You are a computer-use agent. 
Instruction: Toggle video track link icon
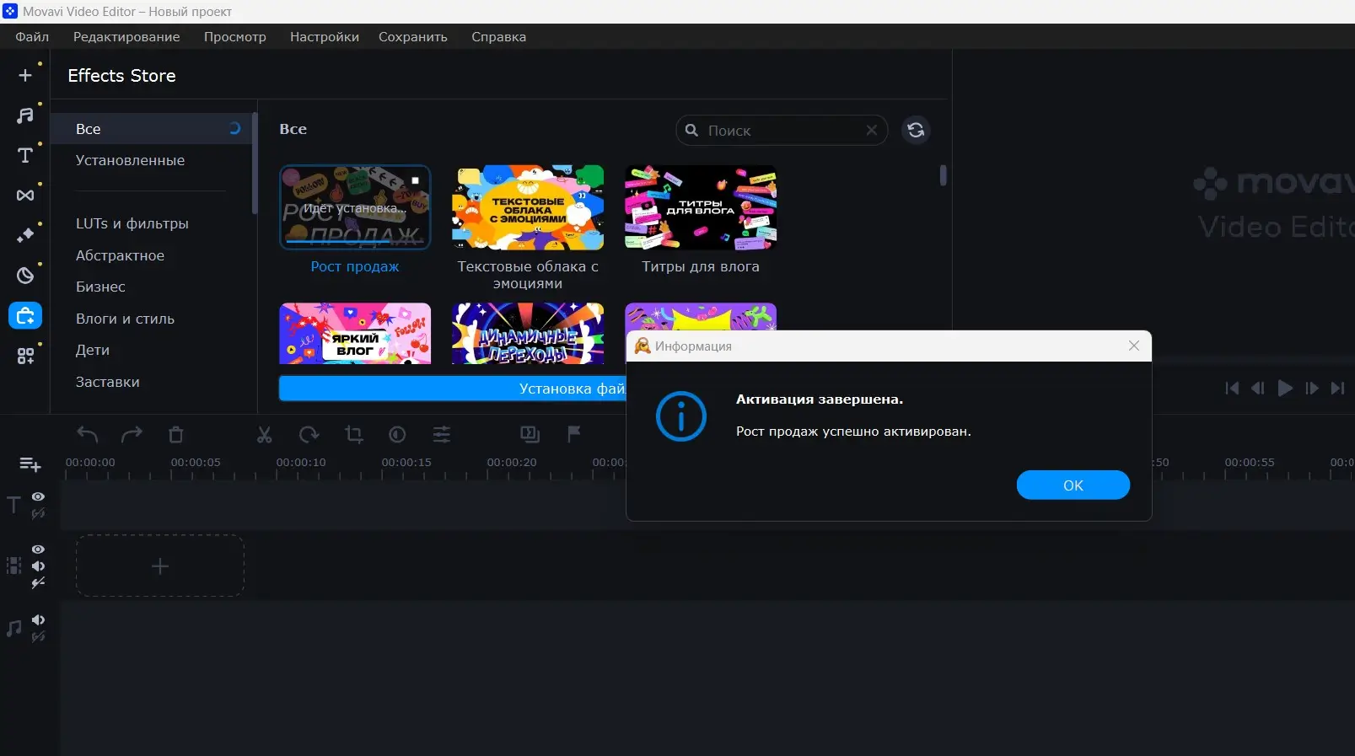(38, 582)
